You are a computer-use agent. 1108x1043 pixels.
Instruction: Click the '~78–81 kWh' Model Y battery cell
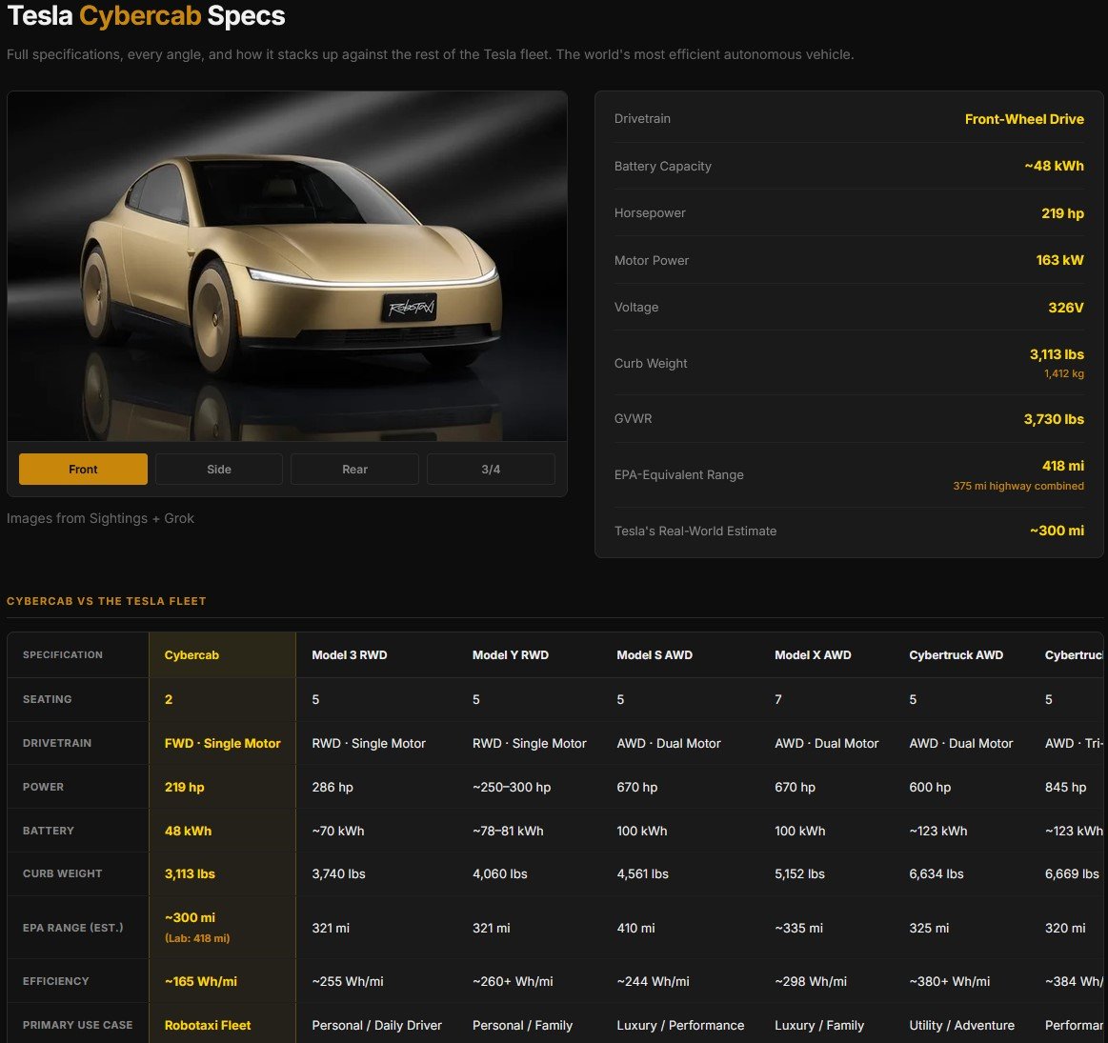coord(508,831)
